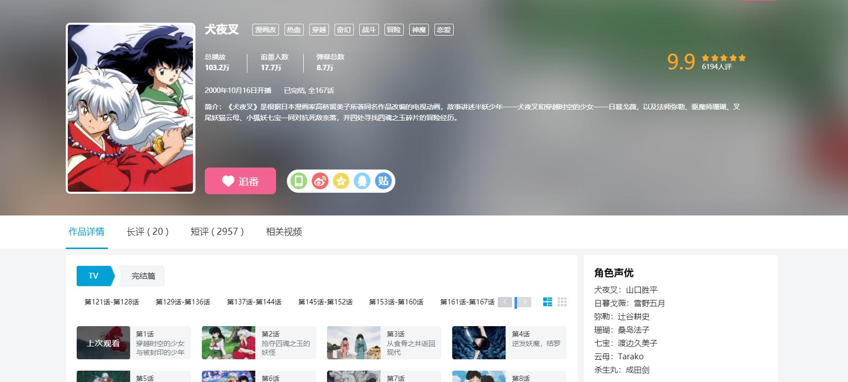Open the 第8话 episode entry
The width and height of the screenshot is (848, 382).
coord(509,377)
